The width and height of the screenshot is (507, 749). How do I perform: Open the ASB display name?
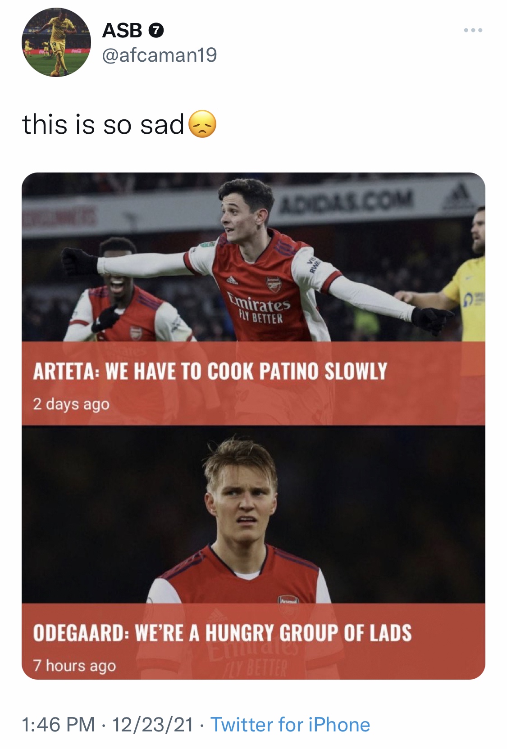tap(122, 31)
